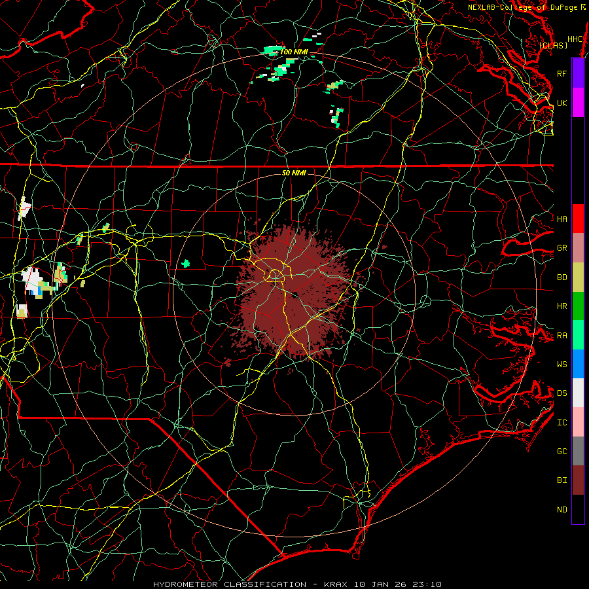Click the WS blue legend swatch
This screenshot has height=589, width=589.
pos(578,364)
